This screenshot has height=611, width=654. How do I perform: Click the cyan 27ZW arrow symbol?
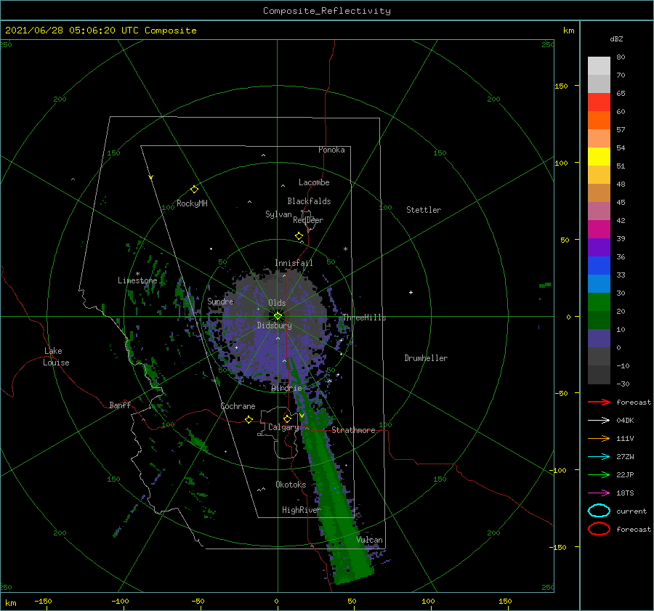pos(599,457)
